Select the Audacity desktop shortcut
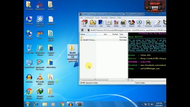This screenshot has height=107, width=190. (29, 78)
